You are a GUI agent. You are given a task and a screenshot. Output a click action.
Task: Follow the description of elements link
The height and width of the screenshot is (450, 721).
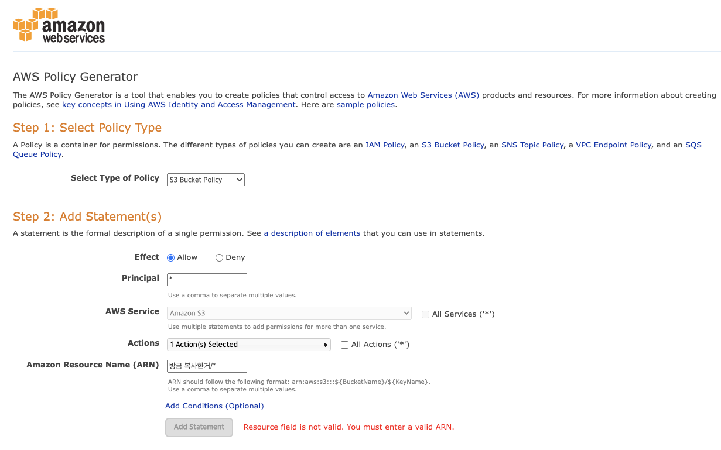[x=312, y=233]
